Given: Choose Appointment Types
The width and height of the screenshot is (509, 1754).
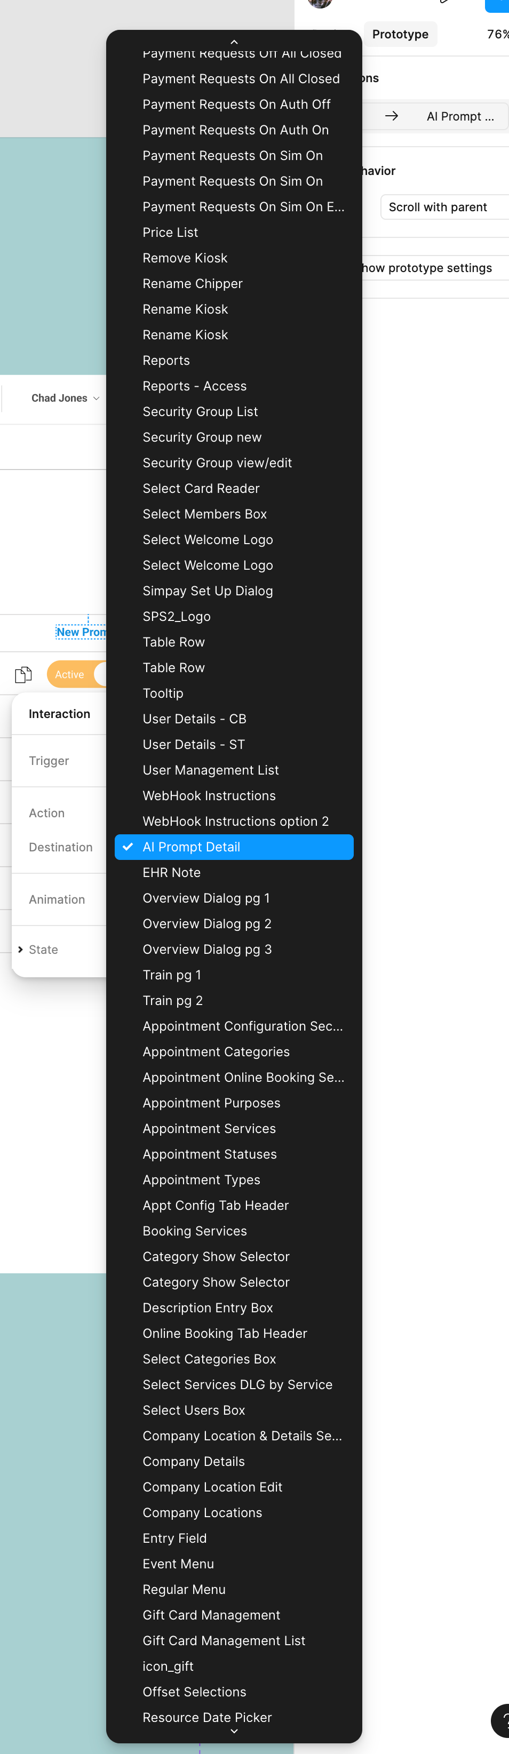Looking at the screenshot, I should pos(234,1180).
